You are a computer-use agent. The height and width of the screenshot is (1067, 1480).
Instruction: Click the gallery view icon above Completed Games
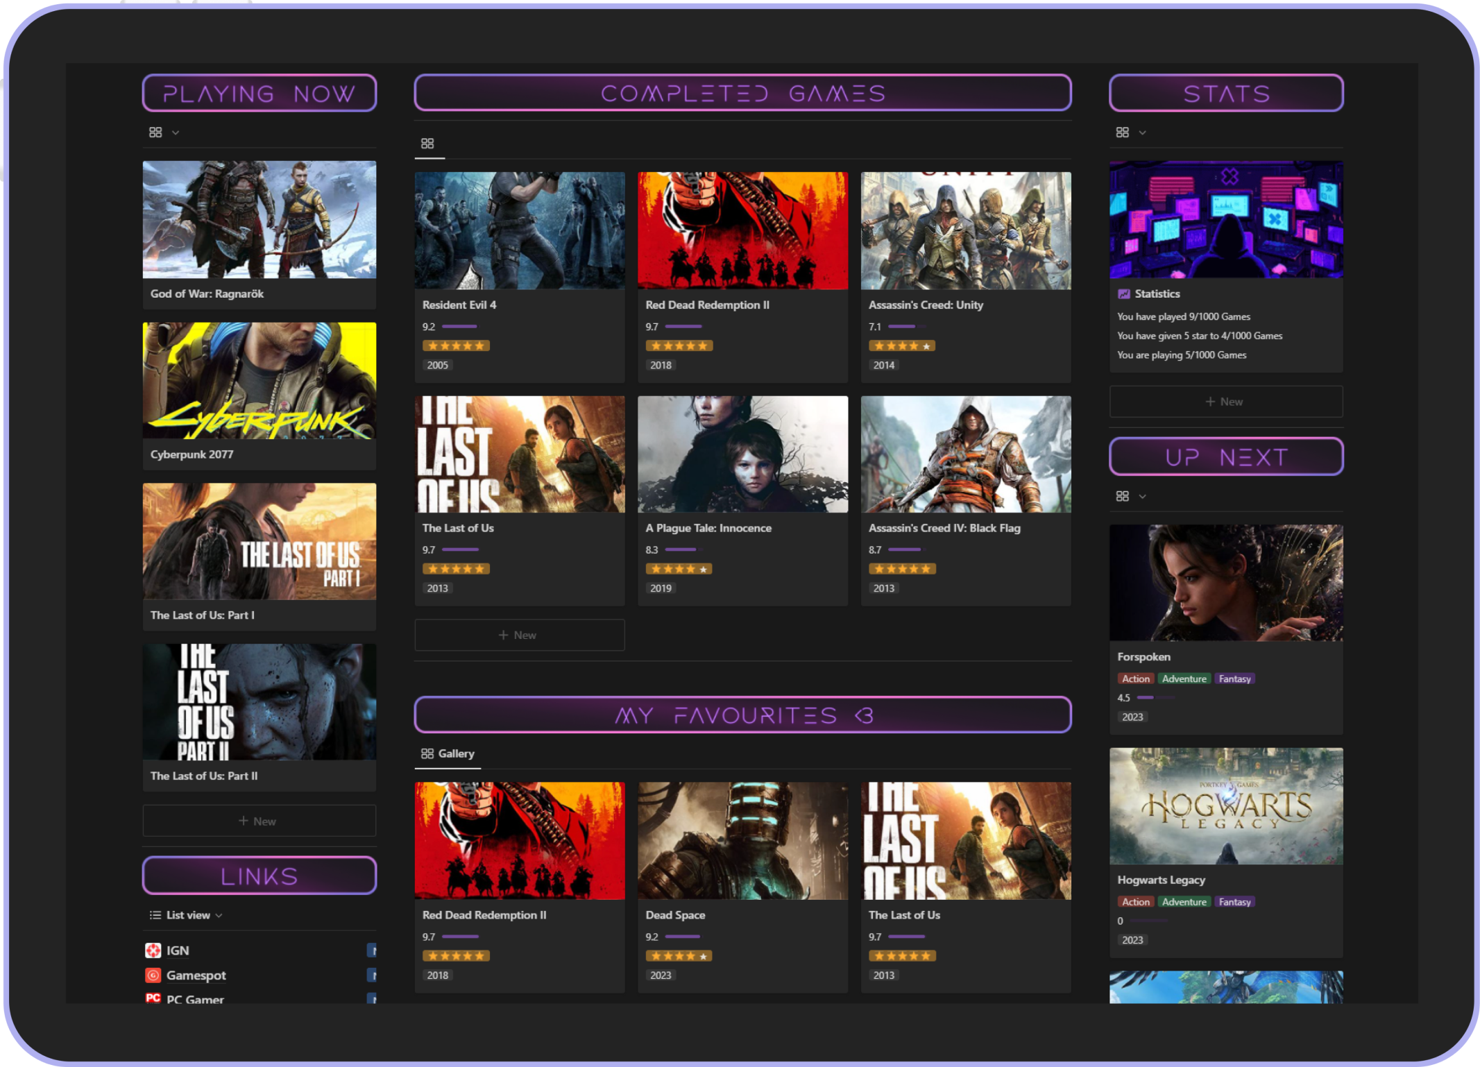[x=428, y=142]
